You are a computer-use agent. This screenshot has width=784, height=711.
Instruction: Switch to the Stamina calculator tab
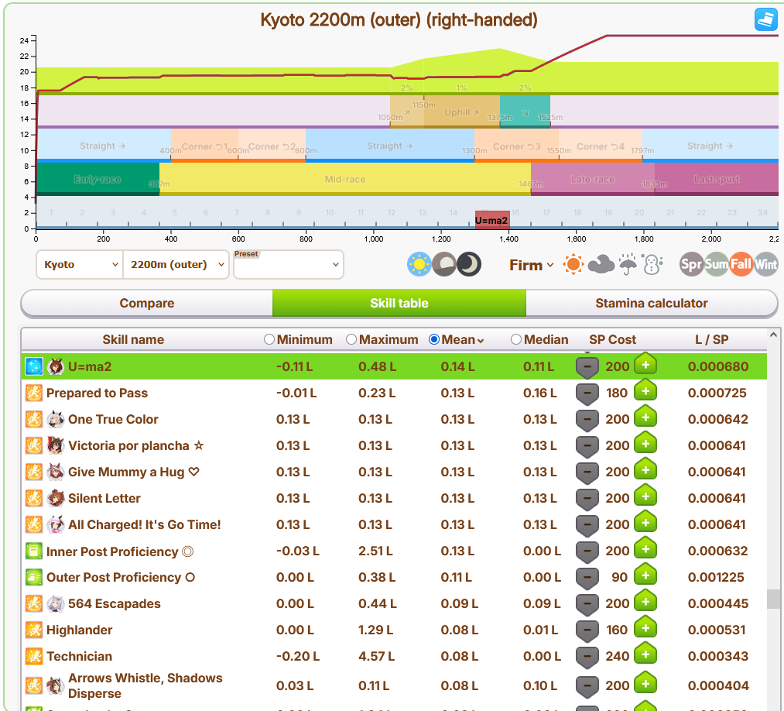pyautogui.click(x=652, y=303)
